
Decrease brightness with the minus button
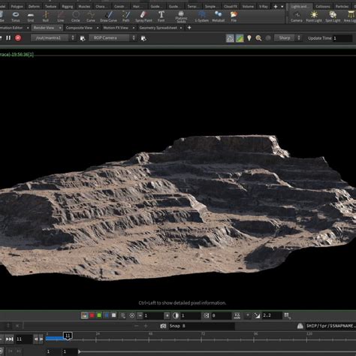pyautogui.click(x=140, y=315)
